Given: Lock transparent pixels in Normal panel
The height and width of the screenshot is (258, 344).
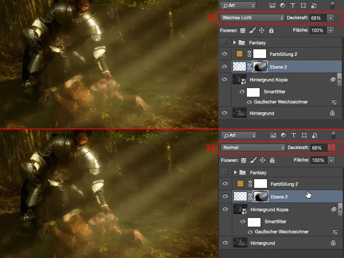Looking at the screenshot, I should pos(243,160).
